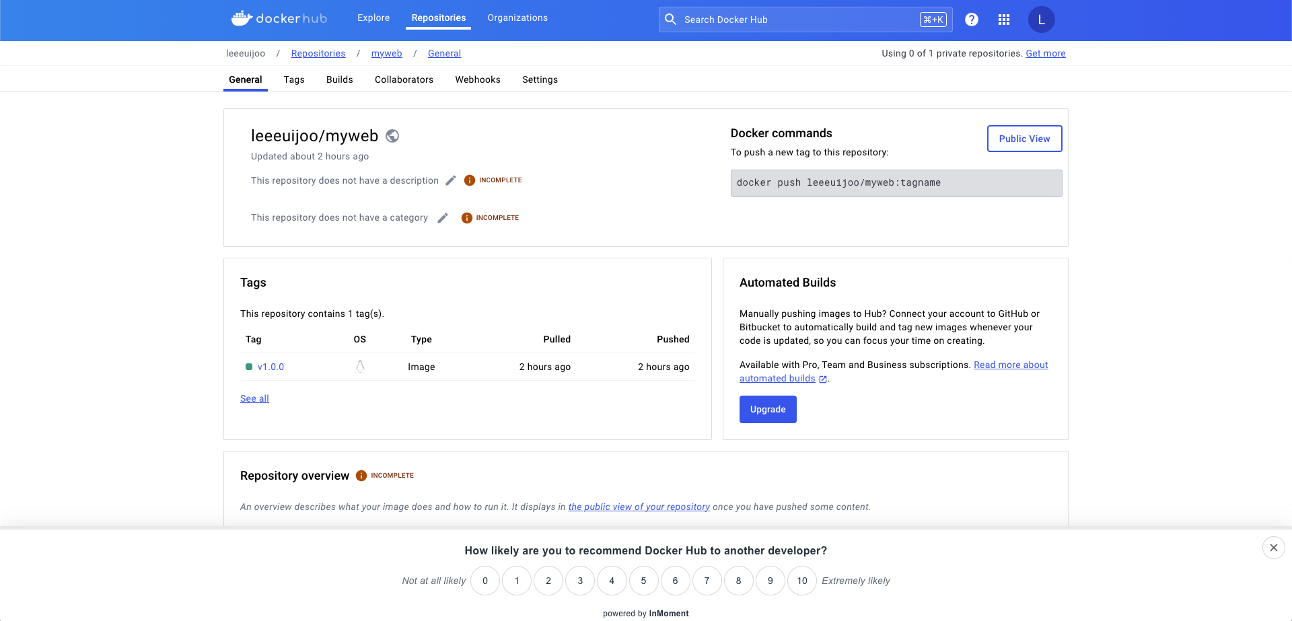Viewport: 1292px width, 621px height.
Task: Switch to the Webhooks tab
Action: [x=478, y=79]
